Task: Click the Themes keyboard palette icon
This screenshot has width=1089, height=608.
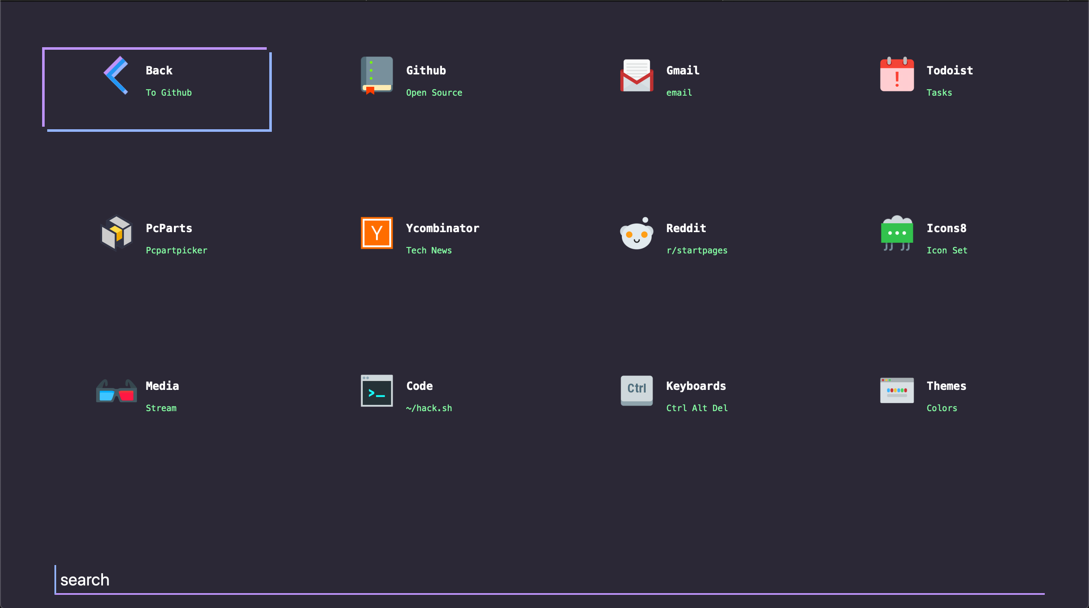Action: [x=896, y=391]
